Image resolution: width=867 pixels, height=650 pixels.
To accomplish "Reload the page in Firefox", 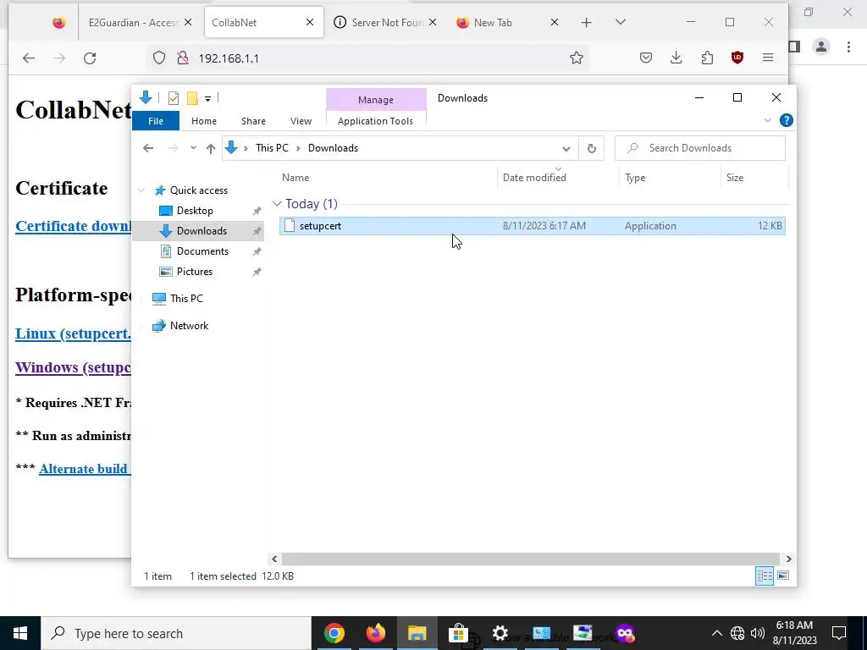I will pyautogui.click(x=90, y=58).
